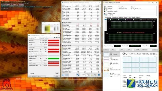The image size is (162, 91).
Task: Enable the Stress CPU checkbox
Action: (x=107, y=7)
